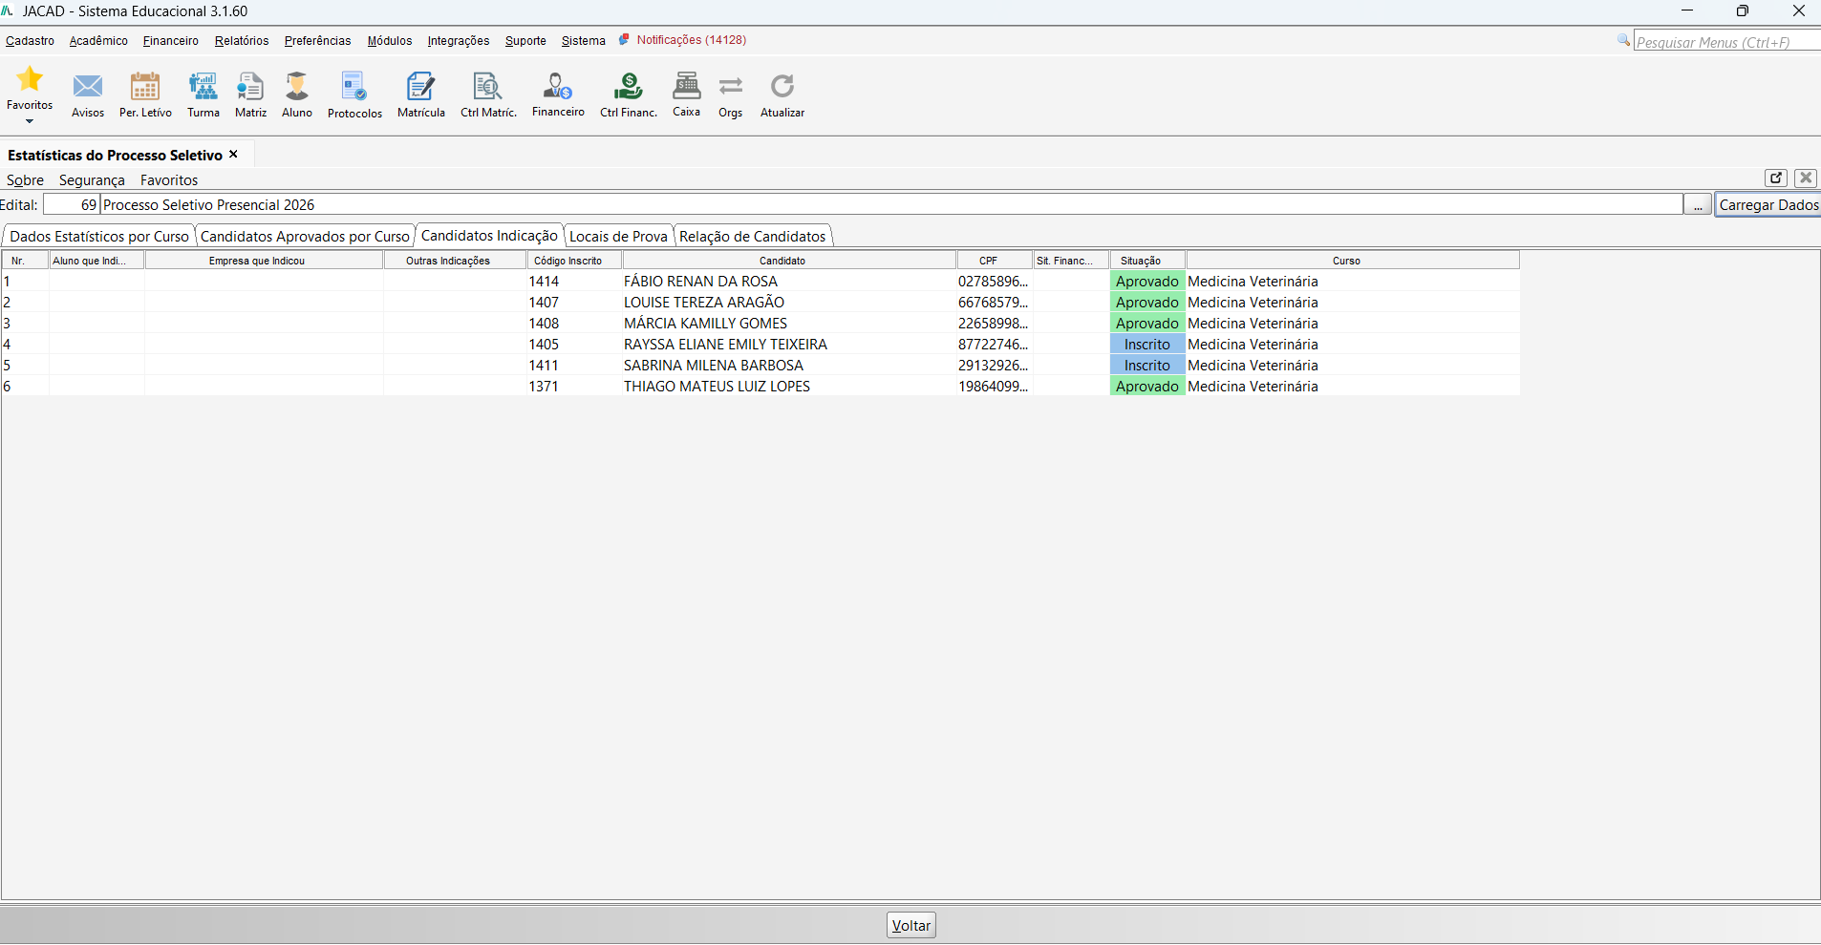Switch to Relação de Candidatos tab
The height and width of the screenshot is (945, 1821).
(x=752, y=236)
